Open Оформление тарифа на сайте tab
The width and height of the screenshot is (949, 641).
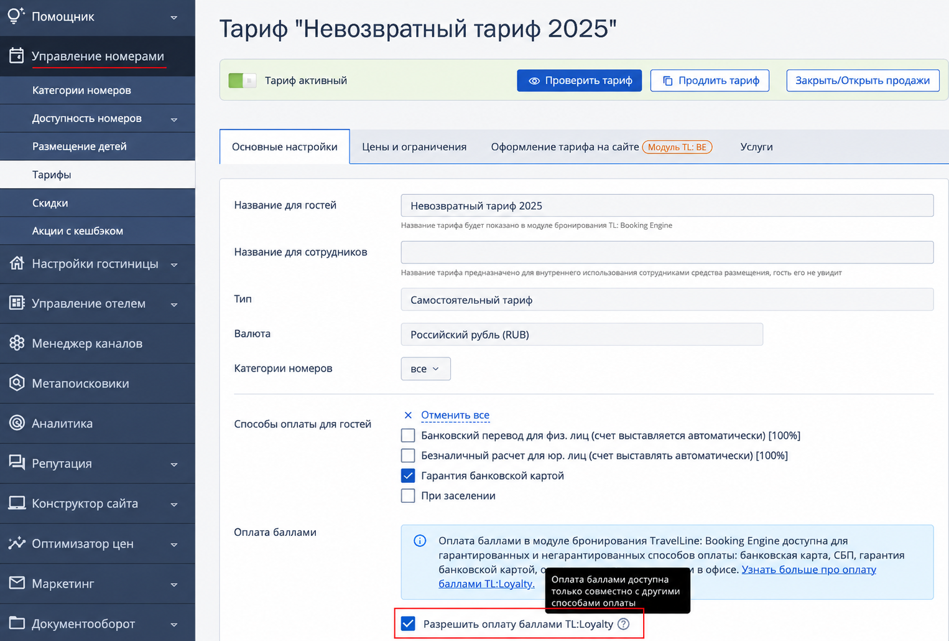565,147
